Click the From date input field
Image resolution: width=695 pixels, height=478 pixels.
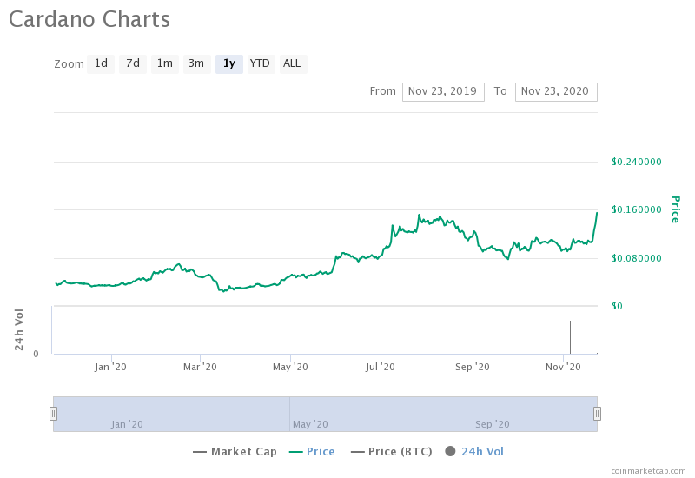pos(442,91)
